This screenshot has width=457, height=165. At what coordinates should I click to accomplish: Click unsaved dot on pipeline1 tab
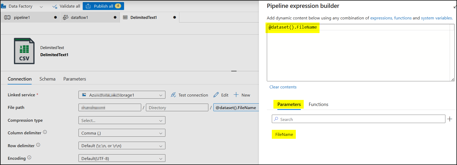55,17
